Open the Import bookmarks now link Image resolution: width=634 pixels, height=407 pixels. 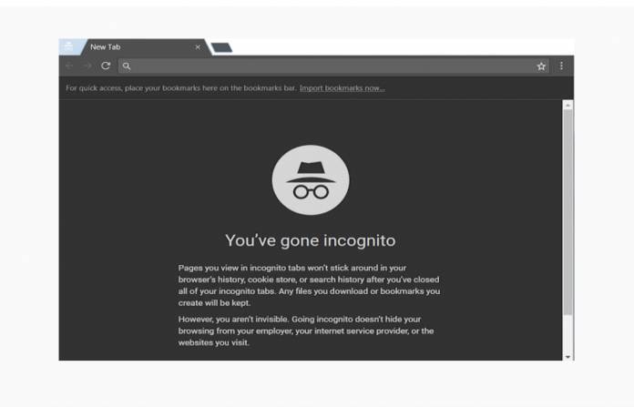point(343,88)
